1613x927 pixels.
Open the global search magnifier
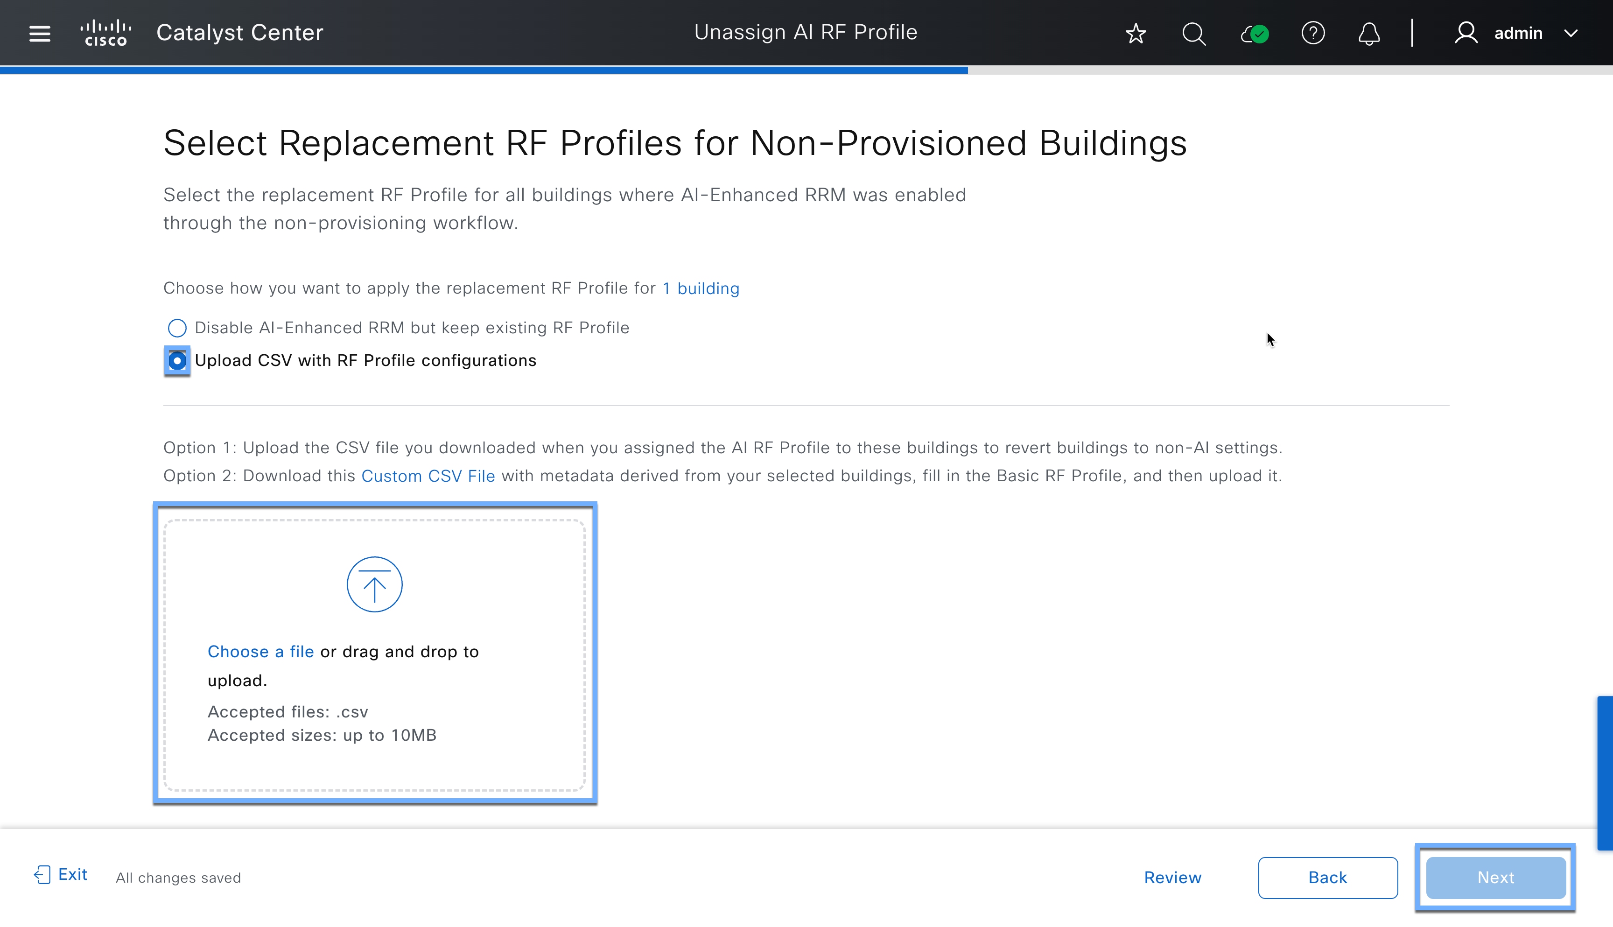(x=1193, y=33)
